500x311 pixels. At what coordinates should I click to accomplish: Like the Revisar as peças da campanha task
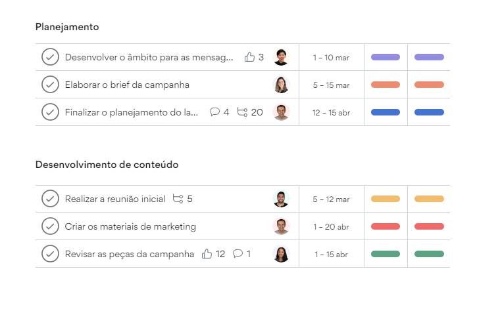(207, 254)
